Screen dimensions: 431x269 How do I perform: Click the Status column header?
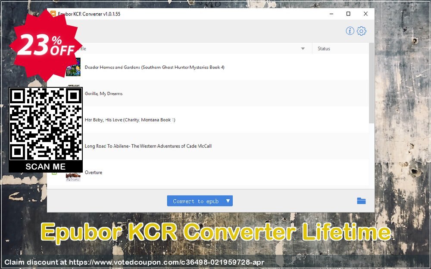[x=324, y=49]
